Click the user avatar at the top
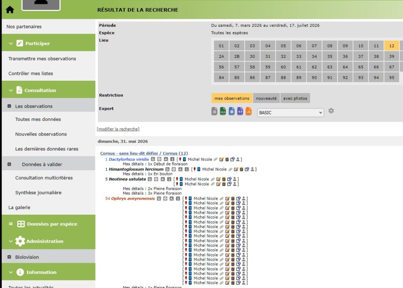Screen dimensions: 403x288 (x=41, y=5)
